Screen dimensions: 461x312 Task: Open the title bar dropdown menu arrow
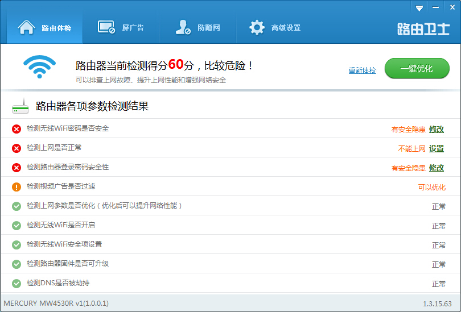click(x=419, y=8)
